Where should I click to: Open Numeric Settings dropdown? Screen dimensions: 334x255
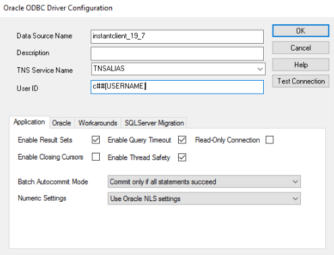point(204,198)
